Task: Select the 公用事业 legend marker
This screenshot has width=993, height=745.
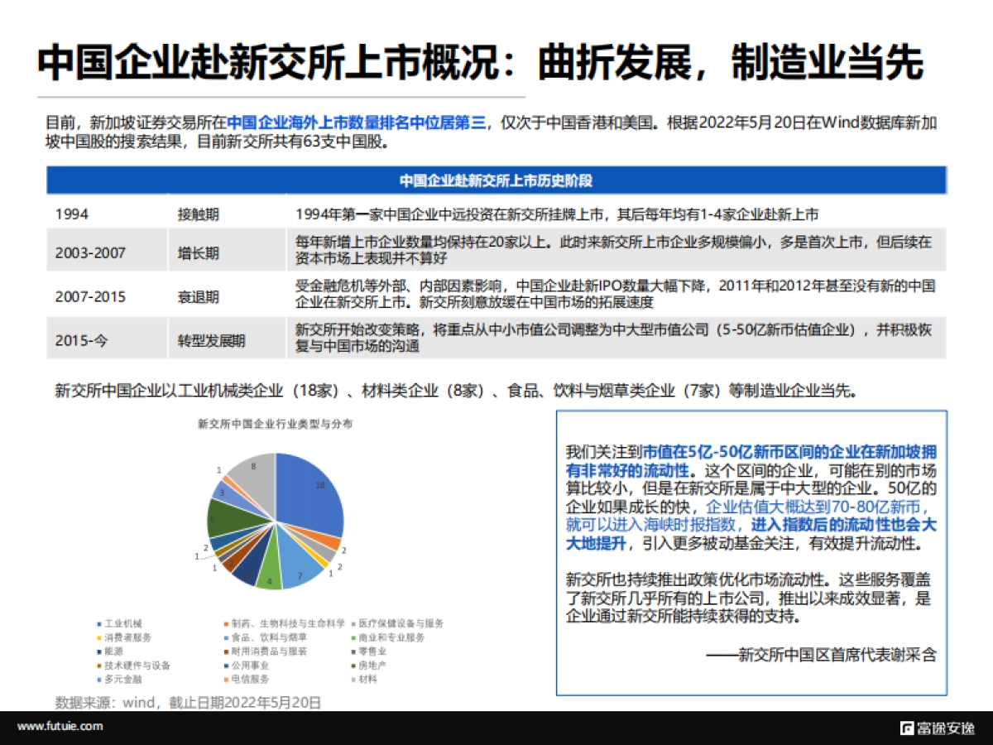Action: click(x=225, y=666)
